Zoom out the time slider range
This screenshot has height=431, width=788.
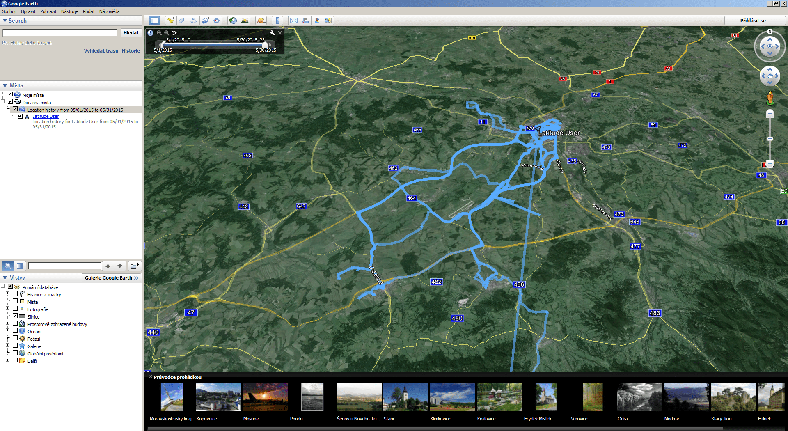159,33
